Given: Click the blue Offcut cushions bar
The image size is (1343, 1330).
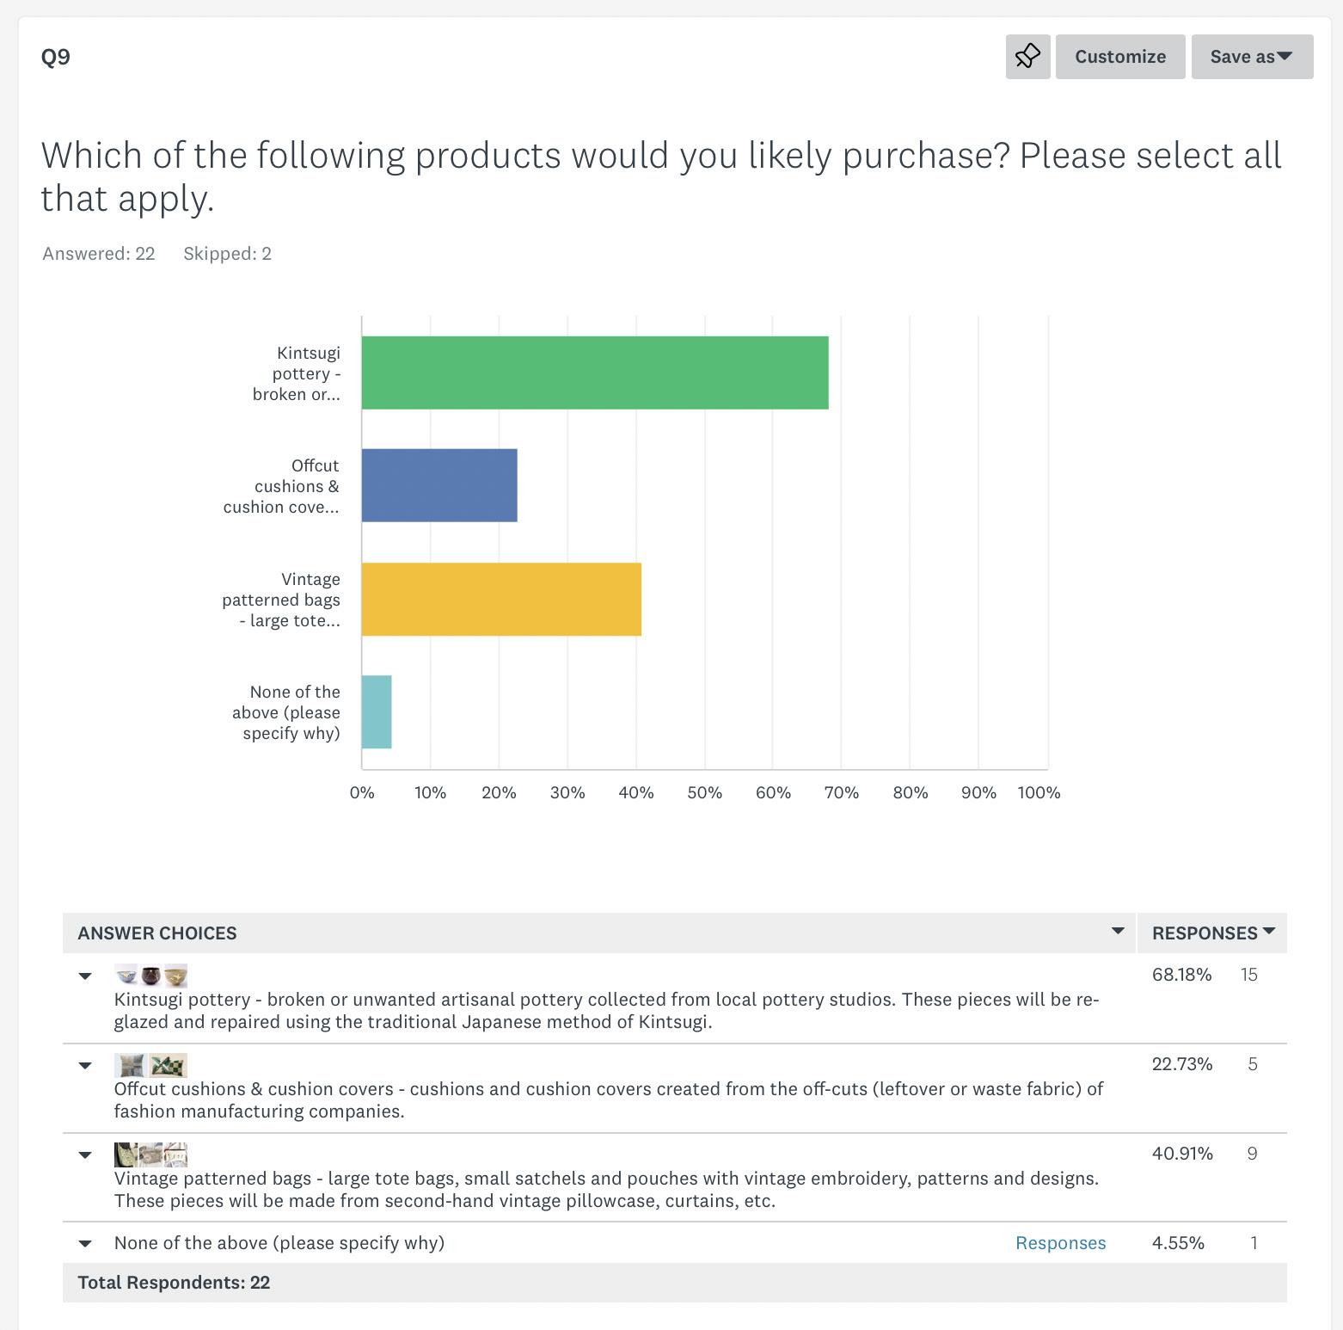Looking at the screenshot, I should tap(439, 485).
